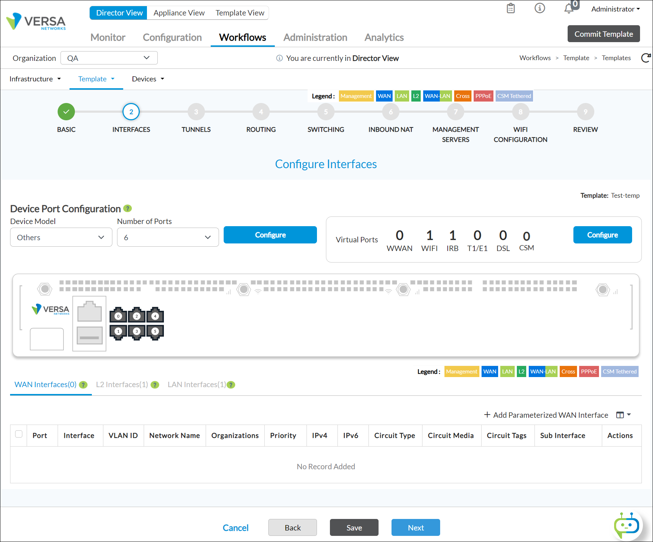Click the help icon next to Device Port Configuration
Viewport: 653px width, 542px height.
coord(128,209)
